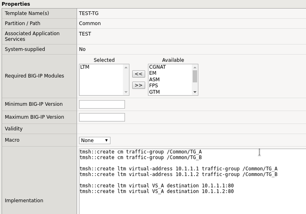Open the Macro dropdown
Screen dimensions: 306x214
(x=94, y=140)
